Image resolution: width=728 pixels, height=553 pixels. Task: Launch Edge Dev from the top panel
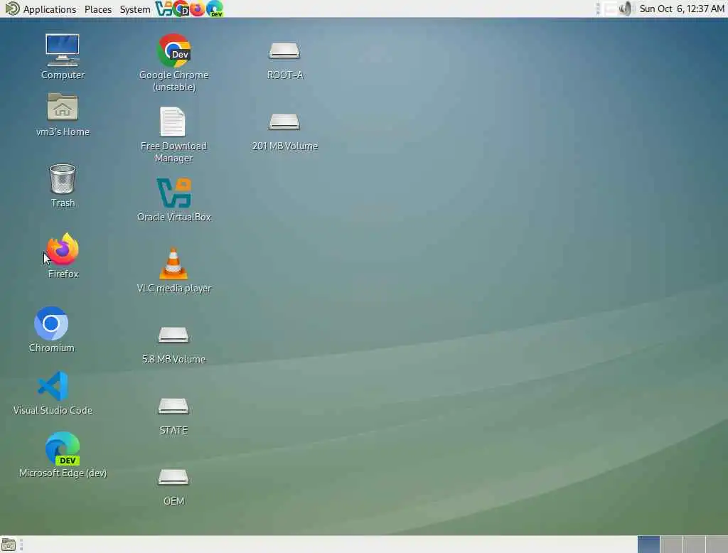[215, 9]
